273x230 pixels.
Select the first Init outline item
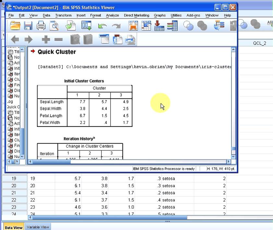[x=14, y=68]
